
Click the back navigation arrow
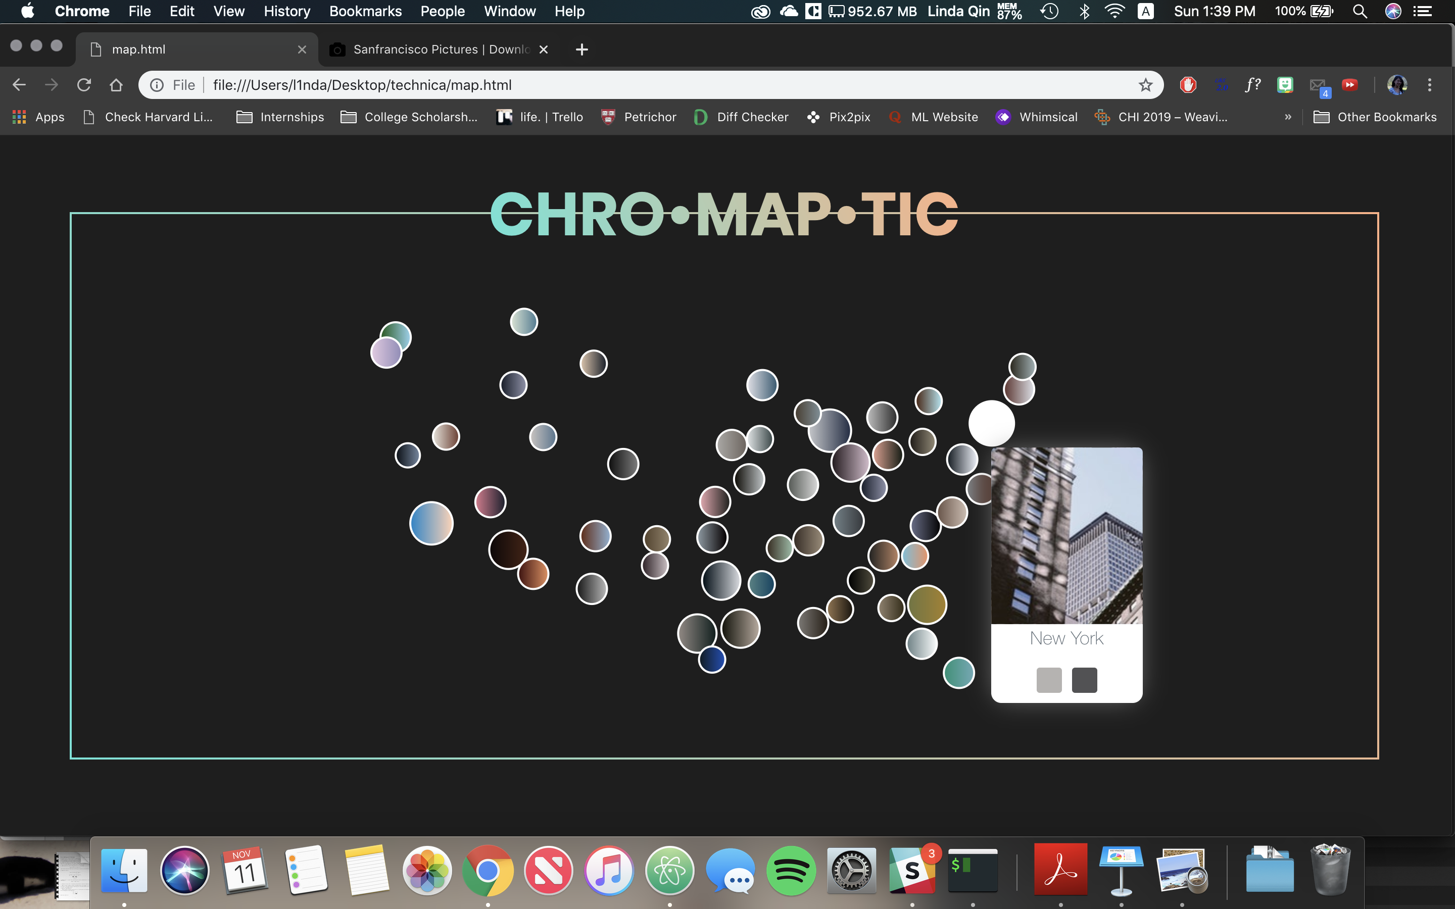tap(19, 85)
